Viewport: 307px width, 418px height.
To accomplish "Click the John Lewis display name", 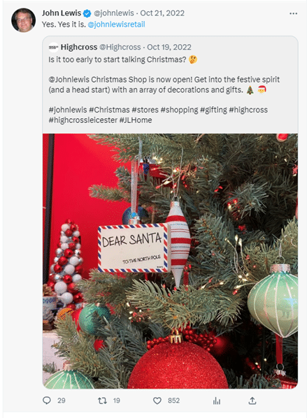I will [62, 13].
